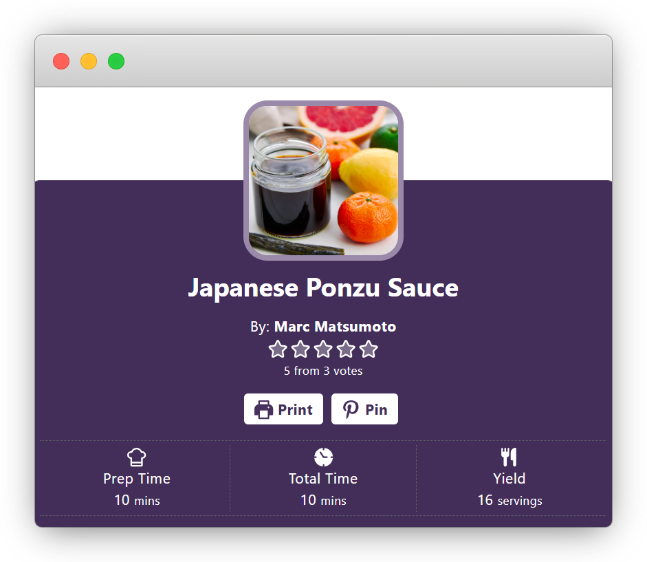Click '10 mins' under Prep Time
Image resolution: width=647 pixels, height=562 pixels.
(137, 500)
